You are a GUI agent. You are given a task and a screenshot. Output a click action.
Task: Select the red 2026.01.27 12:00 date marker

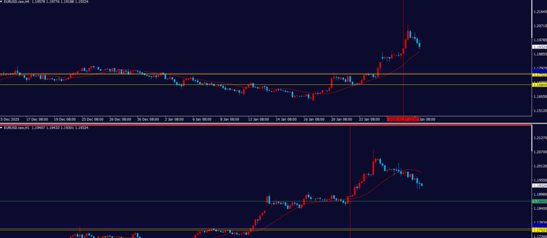tap(402, 119)
